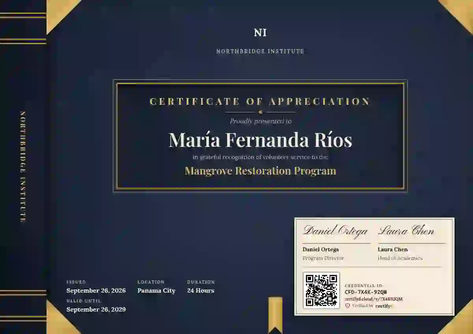Click Northbridge Institute text under the NI logo
The width and height of the screenshot is (473, 334).
(260, 51)
